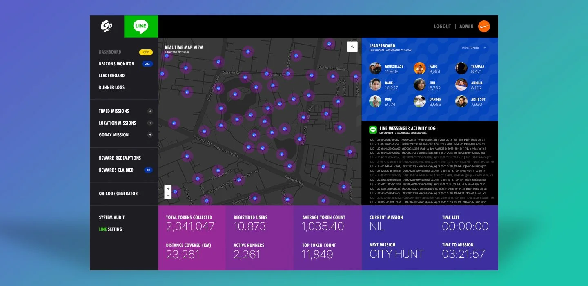Open the green LINE logo tab
The height and width of the screenshot is (286, 588).
click(x=141, y=27)
